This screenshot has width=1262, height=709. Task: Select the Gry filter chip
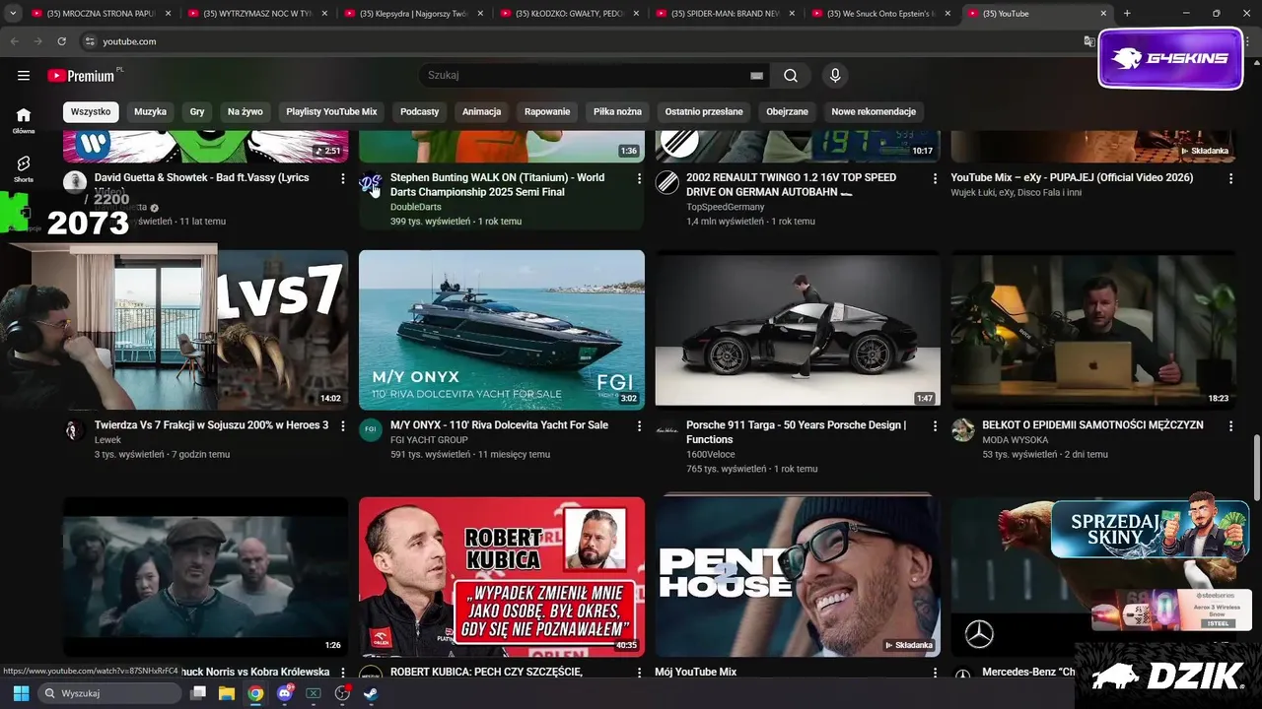tap(197, 111)
